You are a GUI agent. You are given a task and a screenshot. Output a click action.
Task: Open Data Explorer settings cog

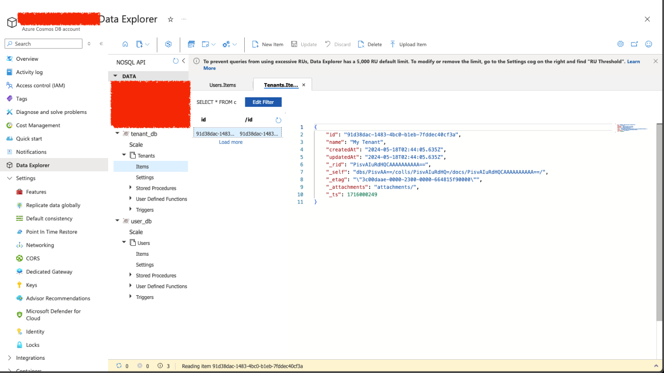click(620, 44)
